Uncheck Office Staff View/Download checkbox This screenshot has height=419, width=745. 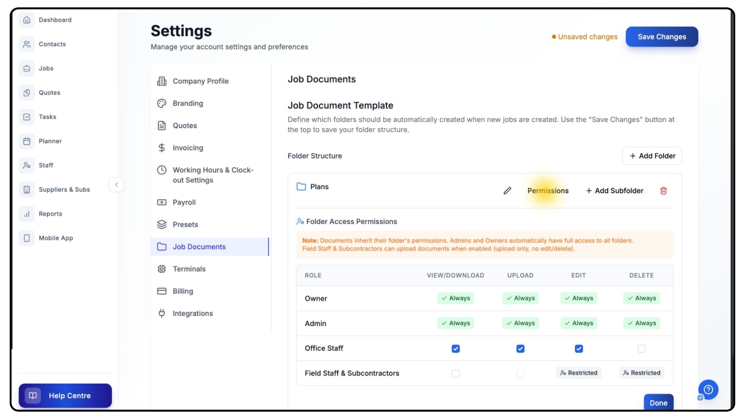point(456,349)
